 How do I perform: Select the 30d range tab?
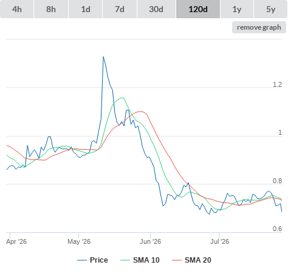156,9
